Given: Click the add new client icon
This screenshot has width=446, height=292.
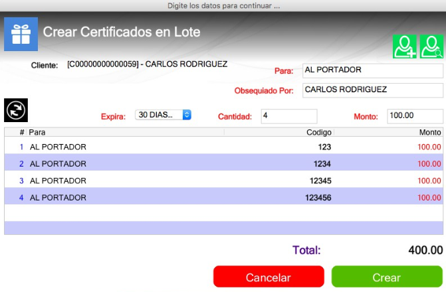Looking at the screenshot, I should point(405,46).
